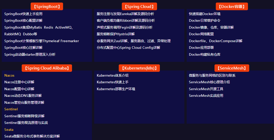Screen dimensions: 274x140
Task: Open Docker构建私有仓库 entry
Action: [205, 54]
